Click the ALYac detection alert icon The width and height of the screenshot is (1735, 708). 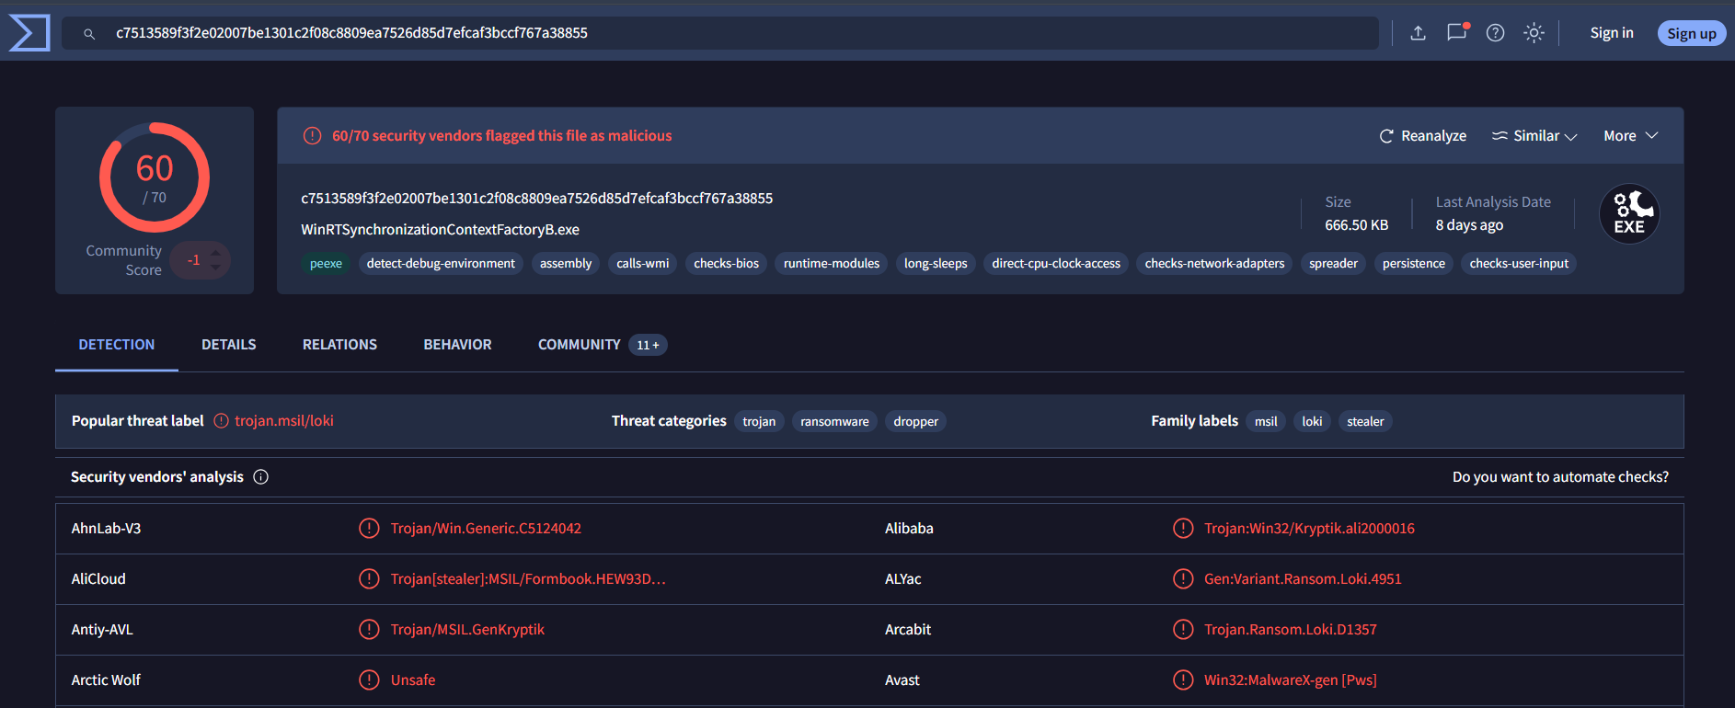(x=1183, y=579)
